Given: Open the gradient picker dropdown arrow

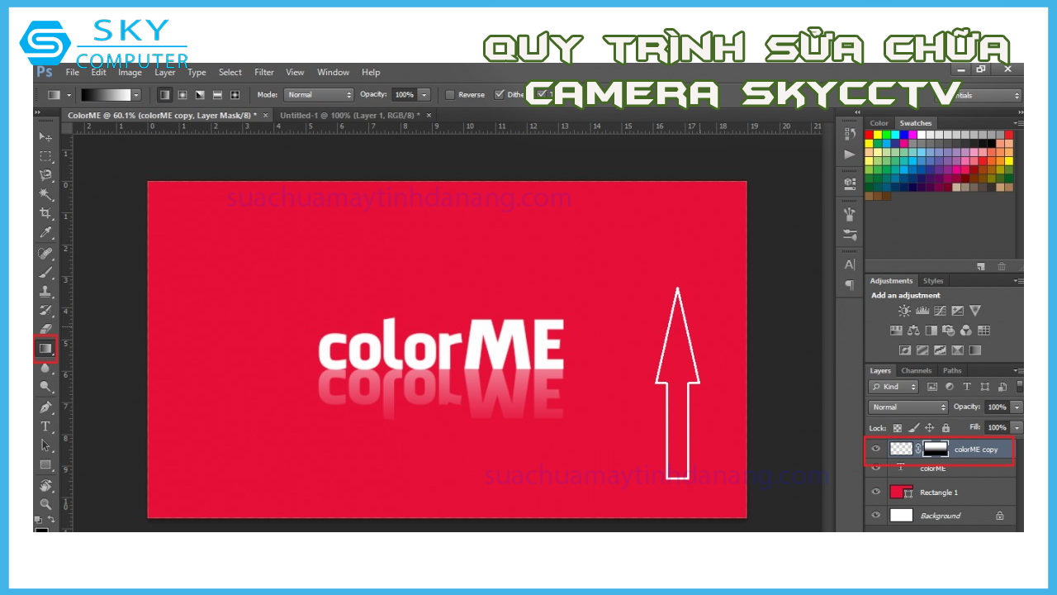Looking at the screenshot, I should point(136,95).
